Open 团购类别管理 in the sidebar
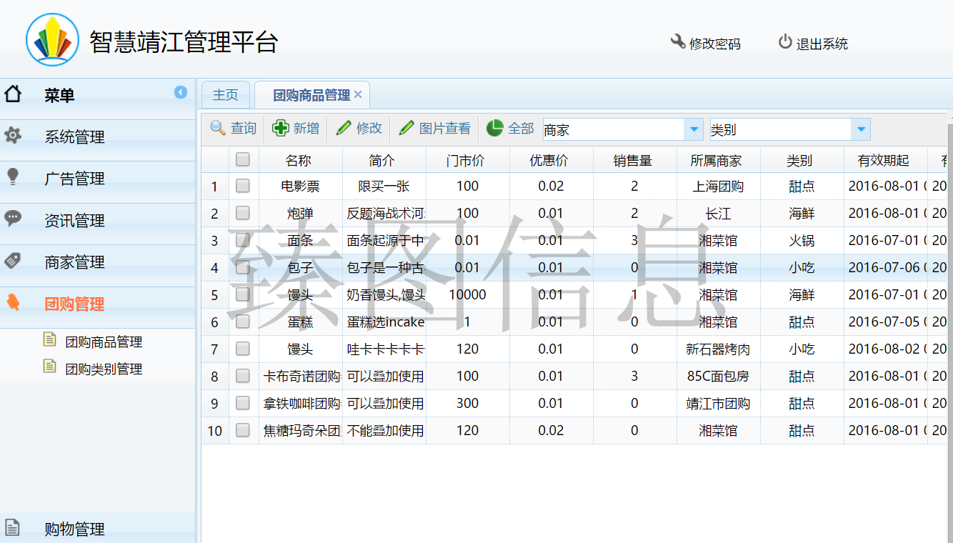Viewport: 953px width, 543px height. click(104, 369)
